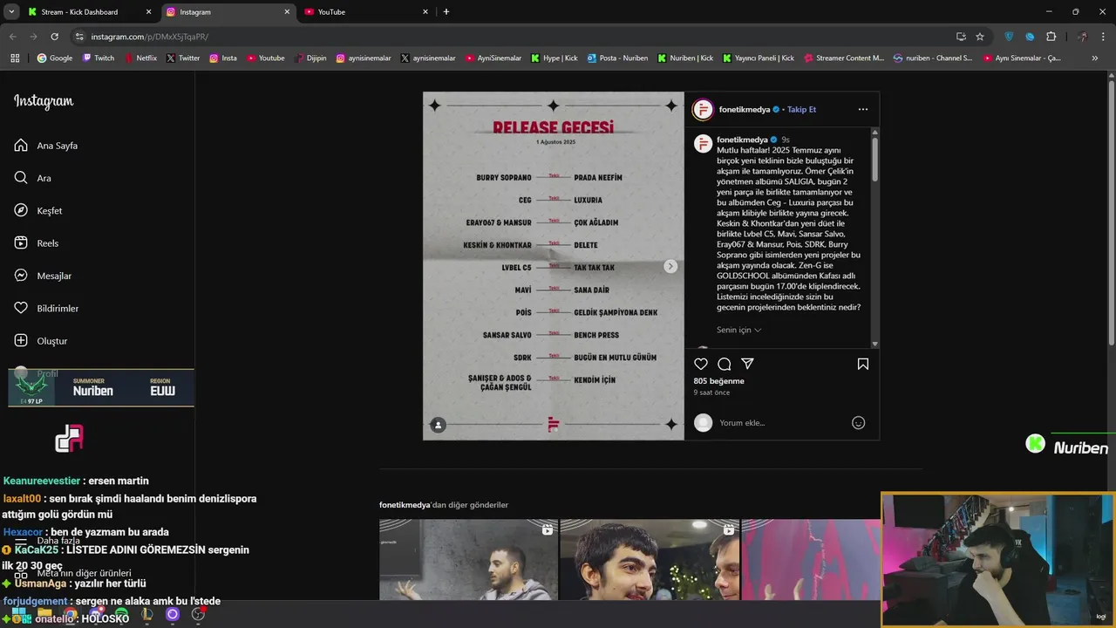Go to next image in carousel
This screenshot has width=1116, height=628.
pos(670,266)
